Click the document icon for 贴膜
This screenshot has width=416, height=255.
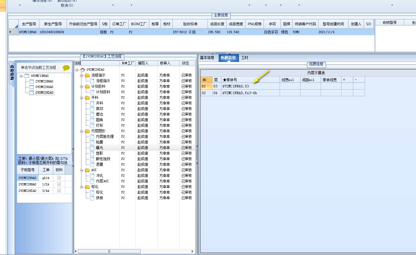[x=92, y=142]
